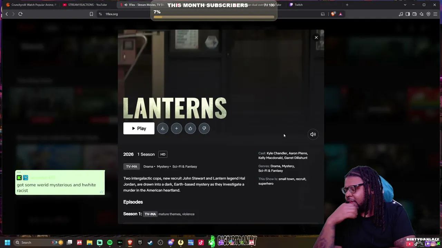Image resolution: width=442 pixels, height=248 pixels.
Task: Like Lanterns with the thumbs-up icon
Action: pos(190,128)
